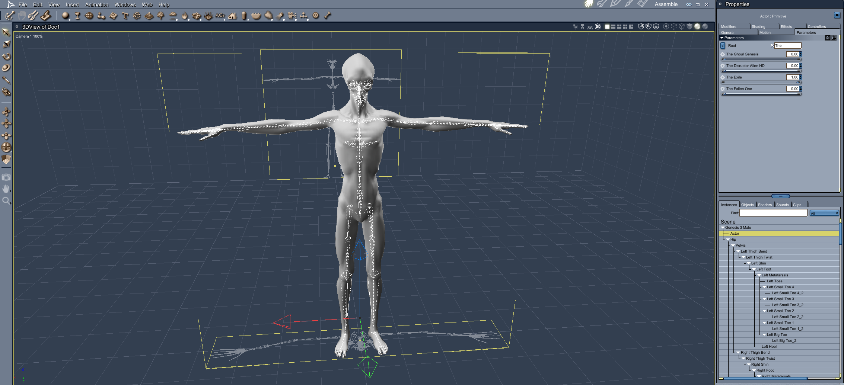Collapse the Left Thigh Bend node
Image resolution: width=844 pixels, height=385 pixels.
coord(738,251)
